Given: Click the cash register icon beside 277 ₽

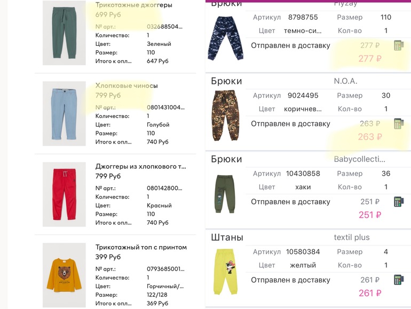Looking at the screenshot, I should 398,45.
